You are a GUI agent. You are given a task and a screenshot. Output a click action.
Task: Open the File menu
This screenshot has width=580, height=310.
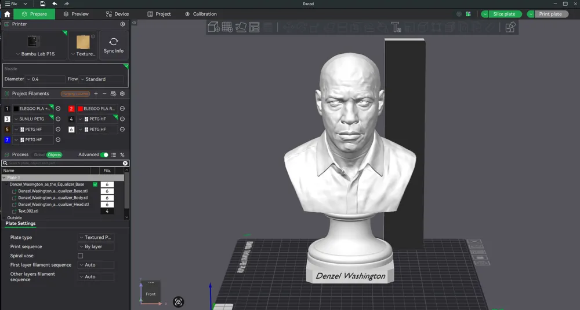(x=11, y=3)
